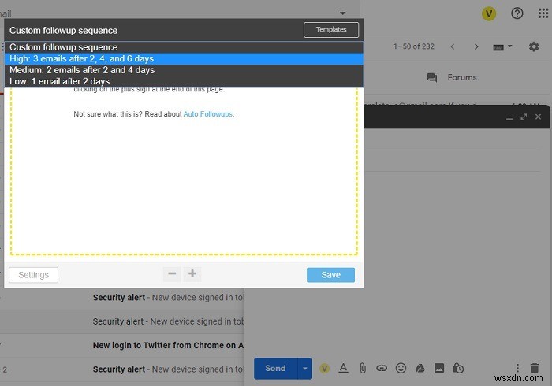Choose 'Medium: 2 emails after 2 and 4 days'
Screen dimensions: 552x386
click(x=184, y=70)
